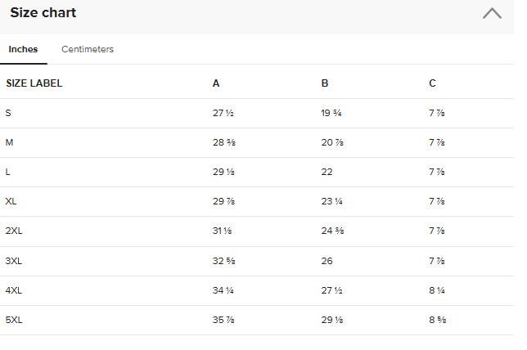Click the S size row label
527x350 pixels.
pos(8,113)
